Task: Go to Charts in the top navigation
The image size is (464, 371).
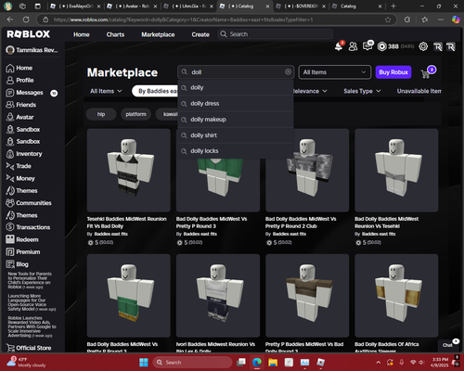Action: click(x=115, y=34)
